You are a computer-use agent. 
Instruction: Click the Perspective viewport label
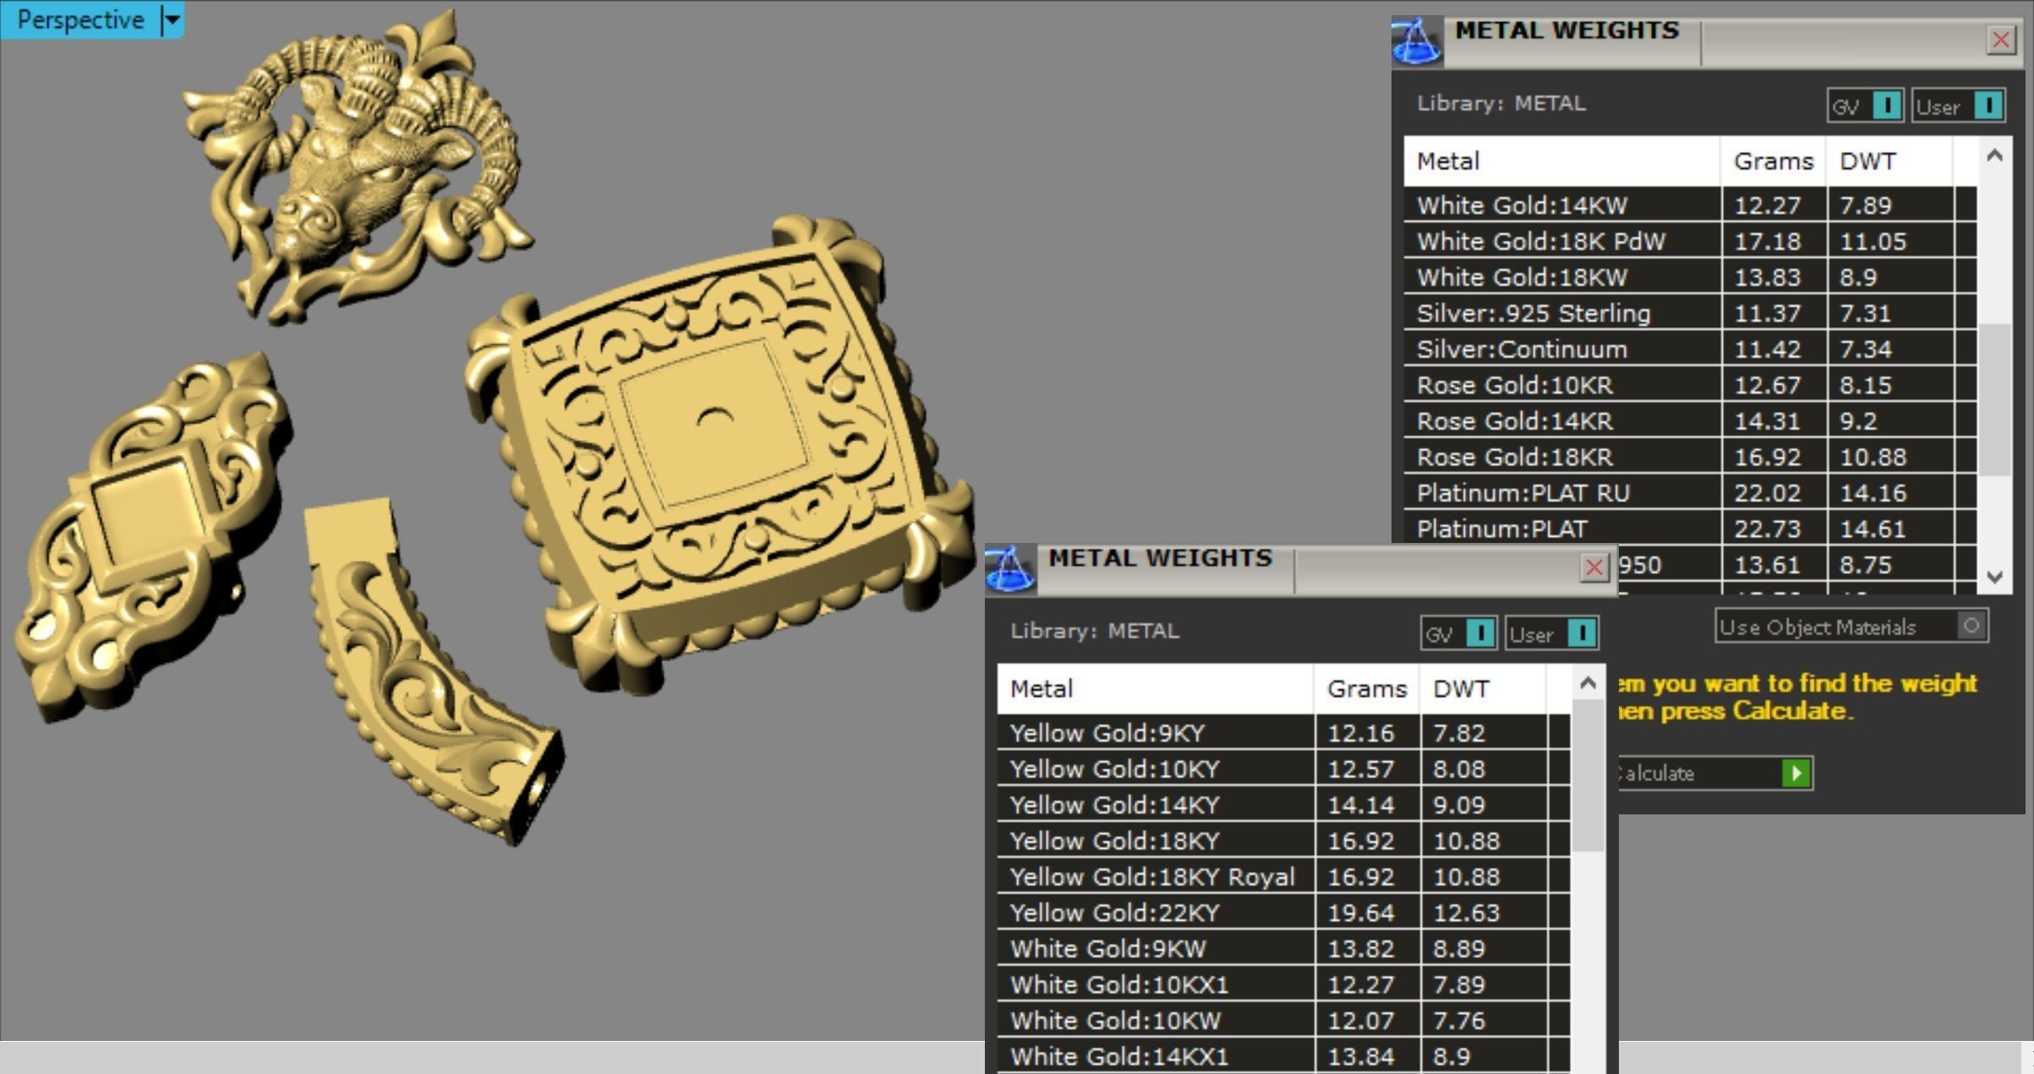point(80,19)
